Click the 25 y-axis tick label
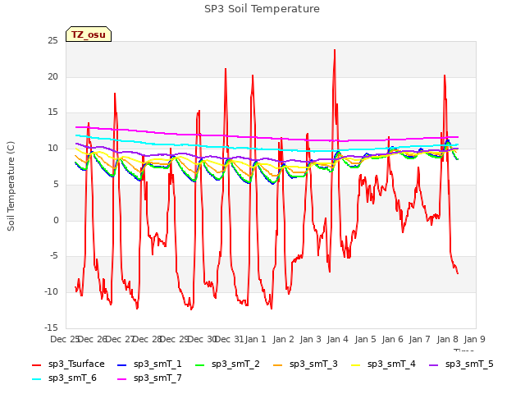 point(52,40)
